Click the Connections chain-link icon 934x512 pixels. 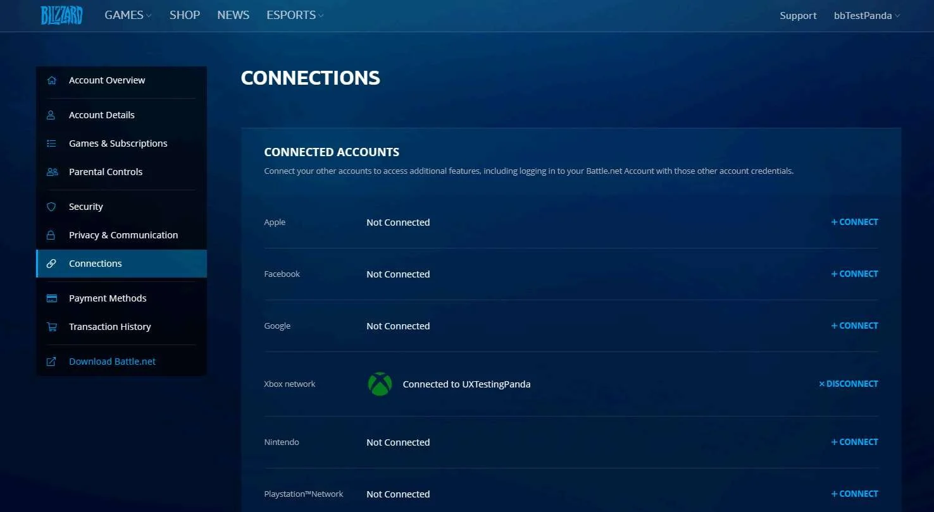click(x=52, y=264)
